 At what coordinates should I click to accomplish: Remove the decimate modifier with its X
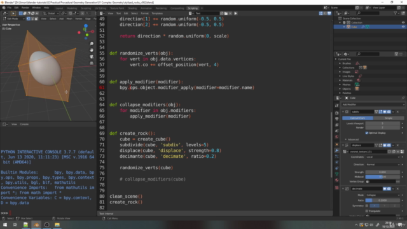coord(397,189)
